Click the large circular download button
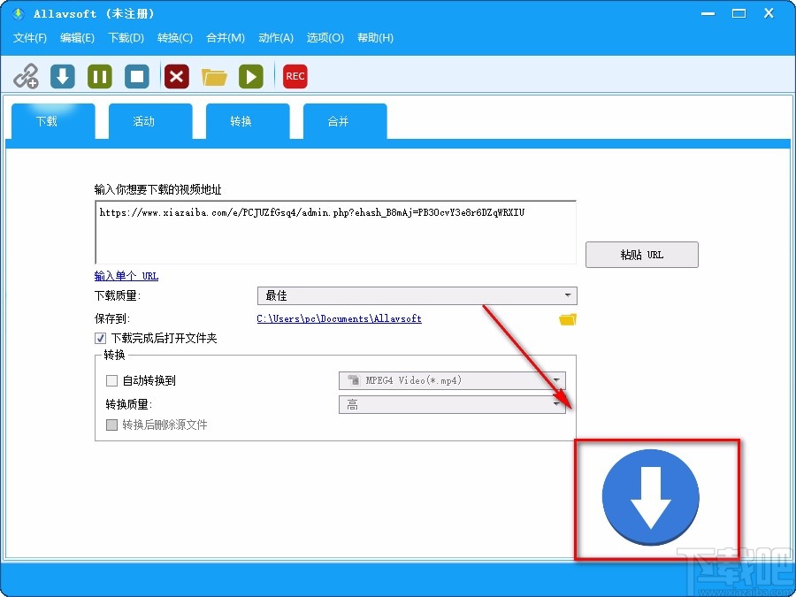The width and height of the screenshot is (796, 597). click(x=650, y=498)
